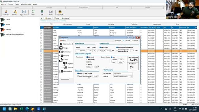Viewport: 199px width, 112px height.
Task: Show hidden system tray icons chevron
Action: click(x=162, y=109)
